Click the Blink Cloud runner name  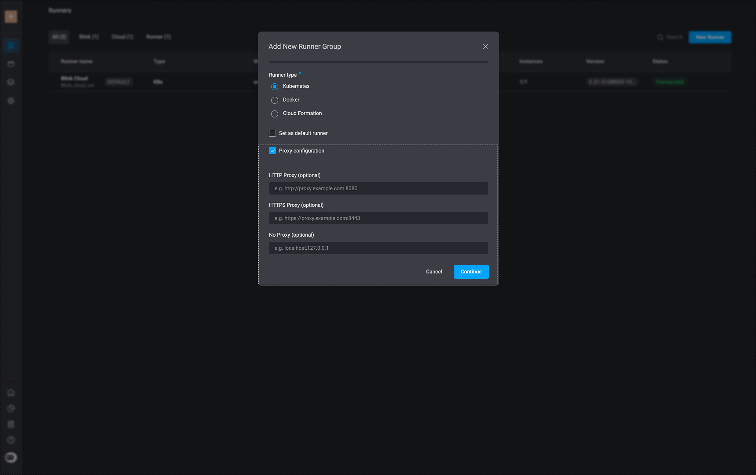pyautogui.click(x=74, y=78)
